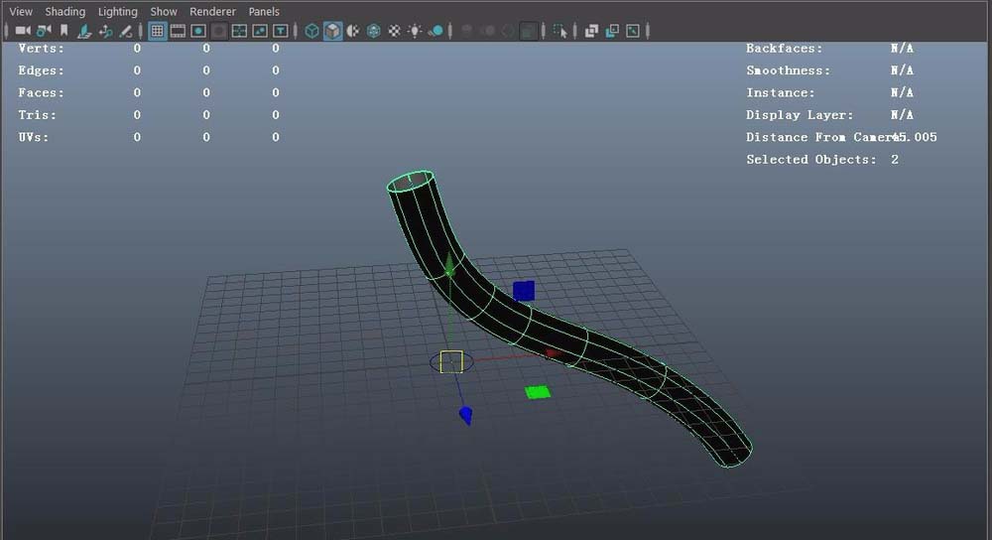Open the image plane icon

[x=84, y=31]
